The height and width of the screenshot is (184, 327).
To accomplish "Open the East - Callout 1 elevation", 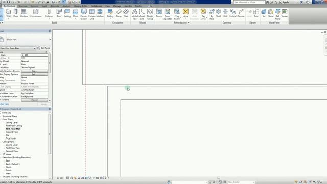I will coord(13,164).
